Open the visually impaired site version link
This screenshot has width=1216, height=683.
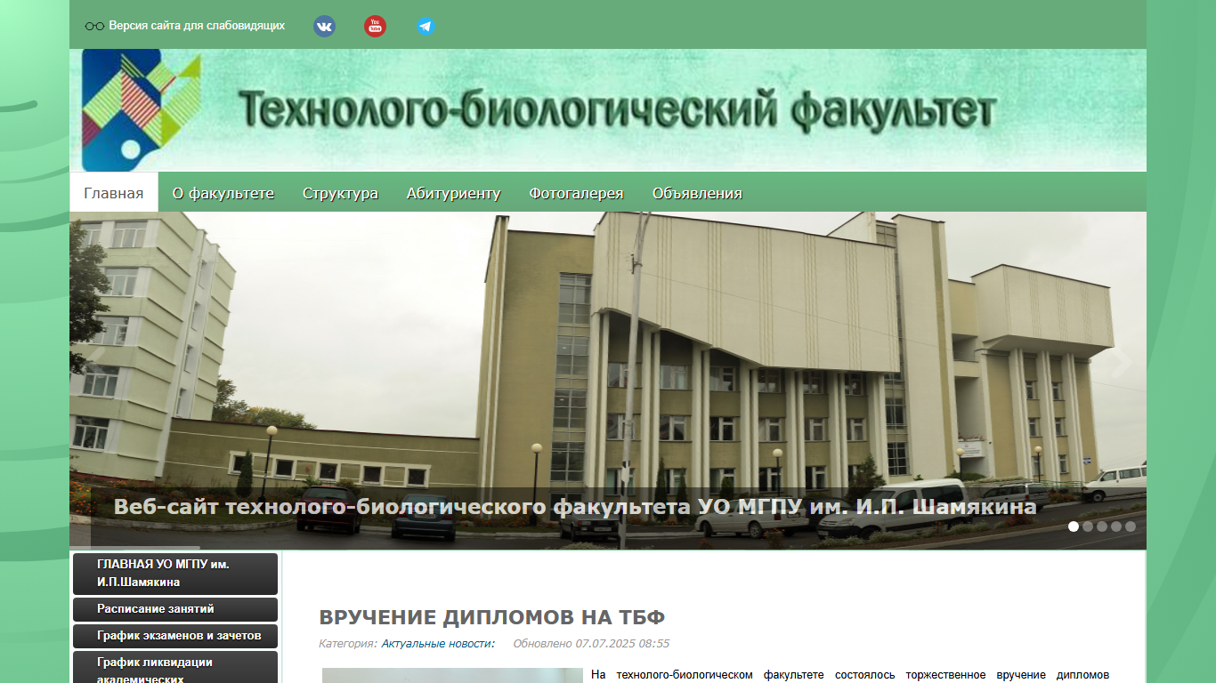[197, 26]
